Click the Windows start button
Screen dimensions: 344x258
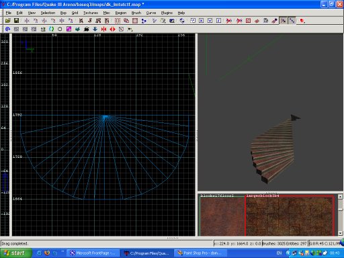click(15, 253)
